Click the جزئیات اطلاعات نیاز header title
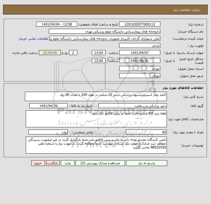211x204 pixels. click(x=187, y=10)
